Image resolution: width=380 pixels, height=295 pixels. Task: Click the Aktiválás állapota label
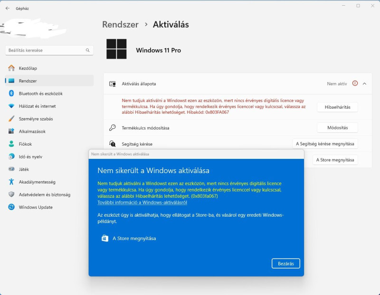click(x=139, y=84)
